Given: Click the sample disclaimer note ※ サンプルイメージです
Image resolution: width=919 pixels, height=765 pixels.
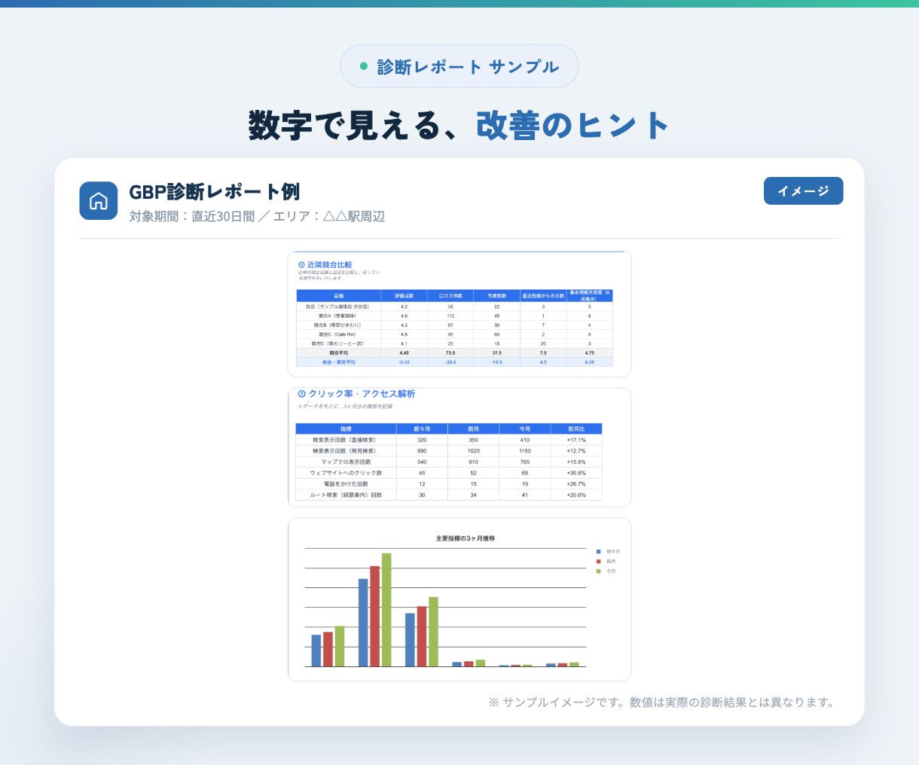Looking at the screenshot, I should click(662, 703).
